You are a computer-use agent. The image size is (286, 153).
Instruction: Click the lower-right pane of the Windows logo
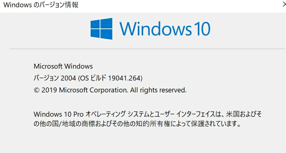[x=106, y=34]
